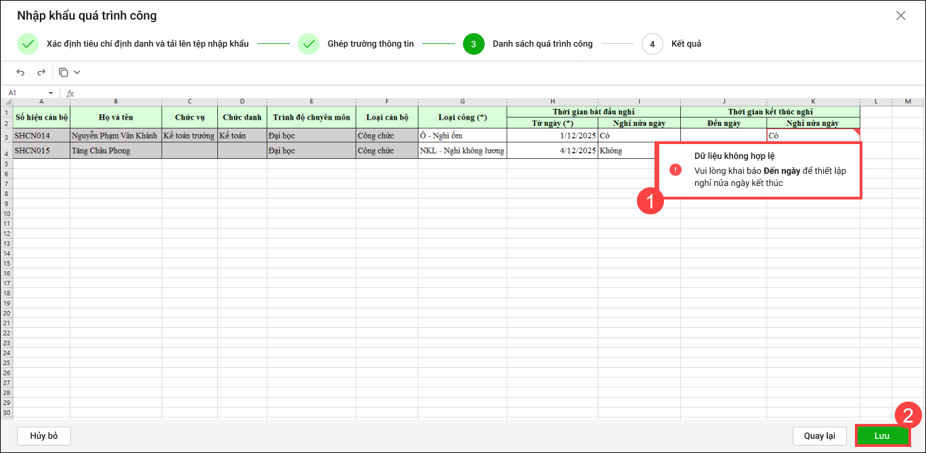Select the Danh sách quá trình công step

tap(542, 44)
